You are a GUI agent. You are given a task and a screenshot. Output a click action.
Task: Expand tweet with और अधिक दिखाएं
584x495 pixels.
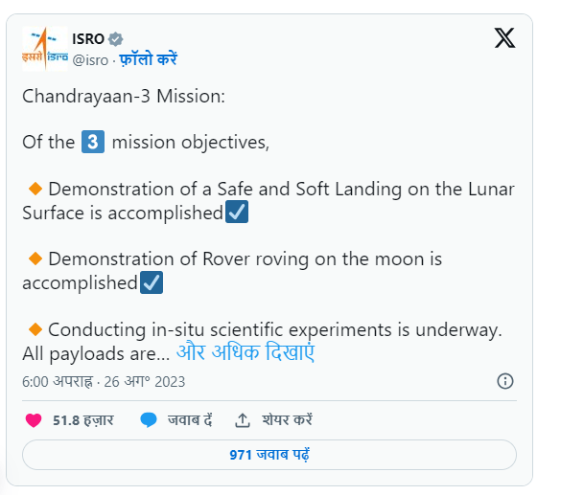click(x=245, y=351)
